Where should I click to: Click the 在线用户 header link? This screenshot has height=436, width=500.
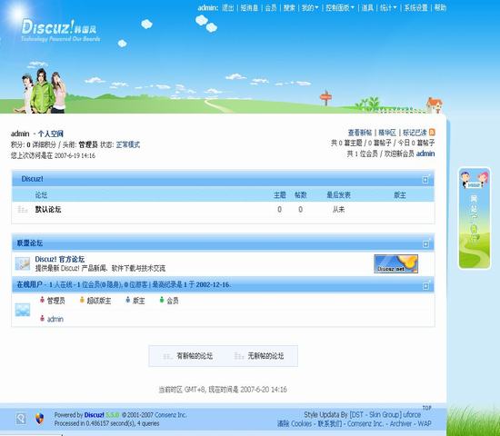29,284
